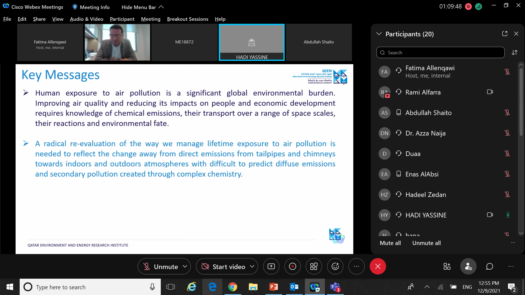The height and width of the screenshot is (295, 525).
Task: Click the sort participants icon
Action: (x=514, y=52)
